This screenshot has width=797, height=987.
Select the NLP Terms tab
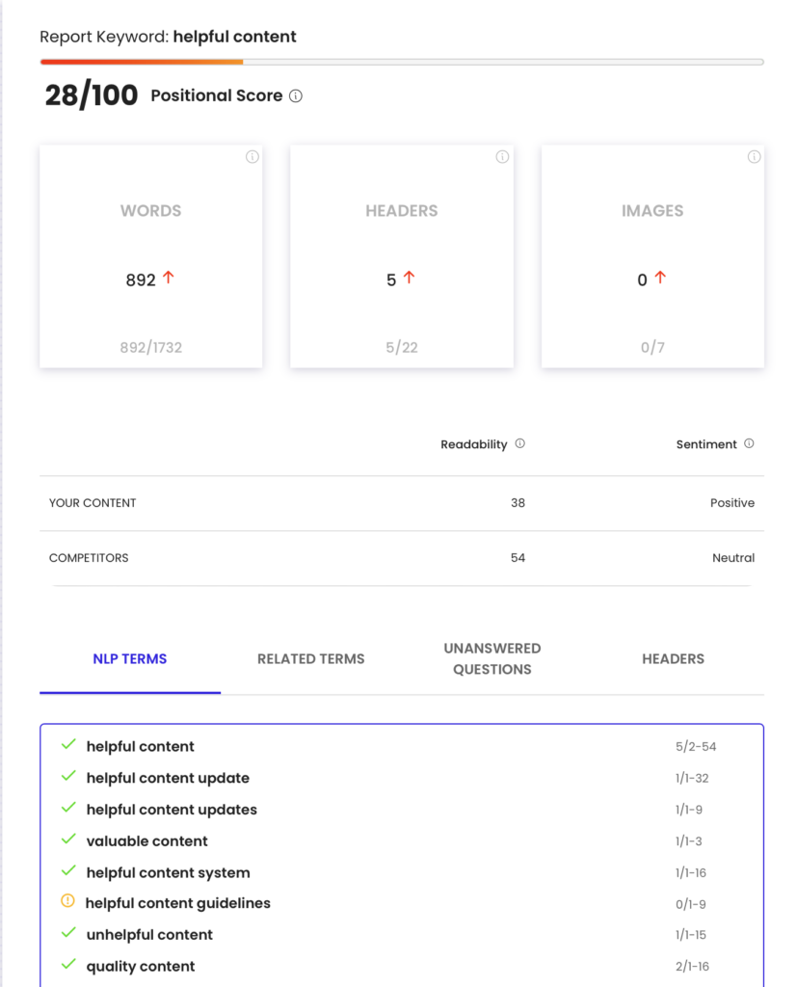click(x=130, y=659)
